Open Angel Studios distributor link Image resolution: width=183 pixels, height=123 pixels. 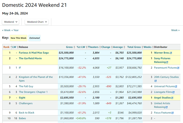(x=162, y=98)
